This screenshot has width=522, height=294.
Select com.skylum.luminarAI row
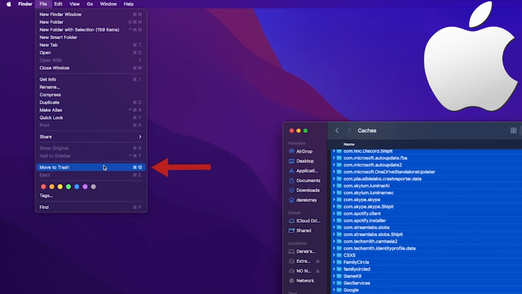click(426, 186)
